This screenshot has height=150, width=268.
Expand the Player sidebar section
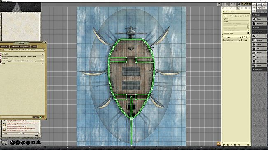259,27
